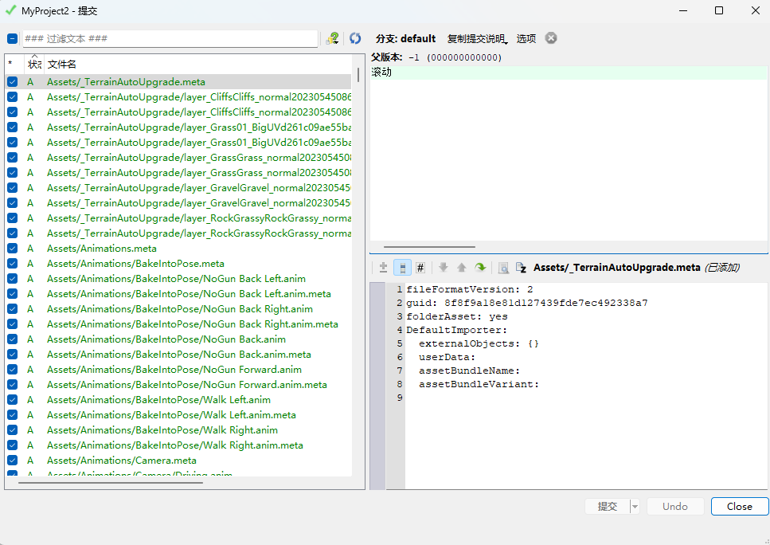Click the file status filter icon
This screenshot has width=770, height=545.
[x=333, y=38]
